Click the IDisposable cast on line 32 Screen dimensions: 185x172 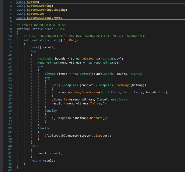65,118
